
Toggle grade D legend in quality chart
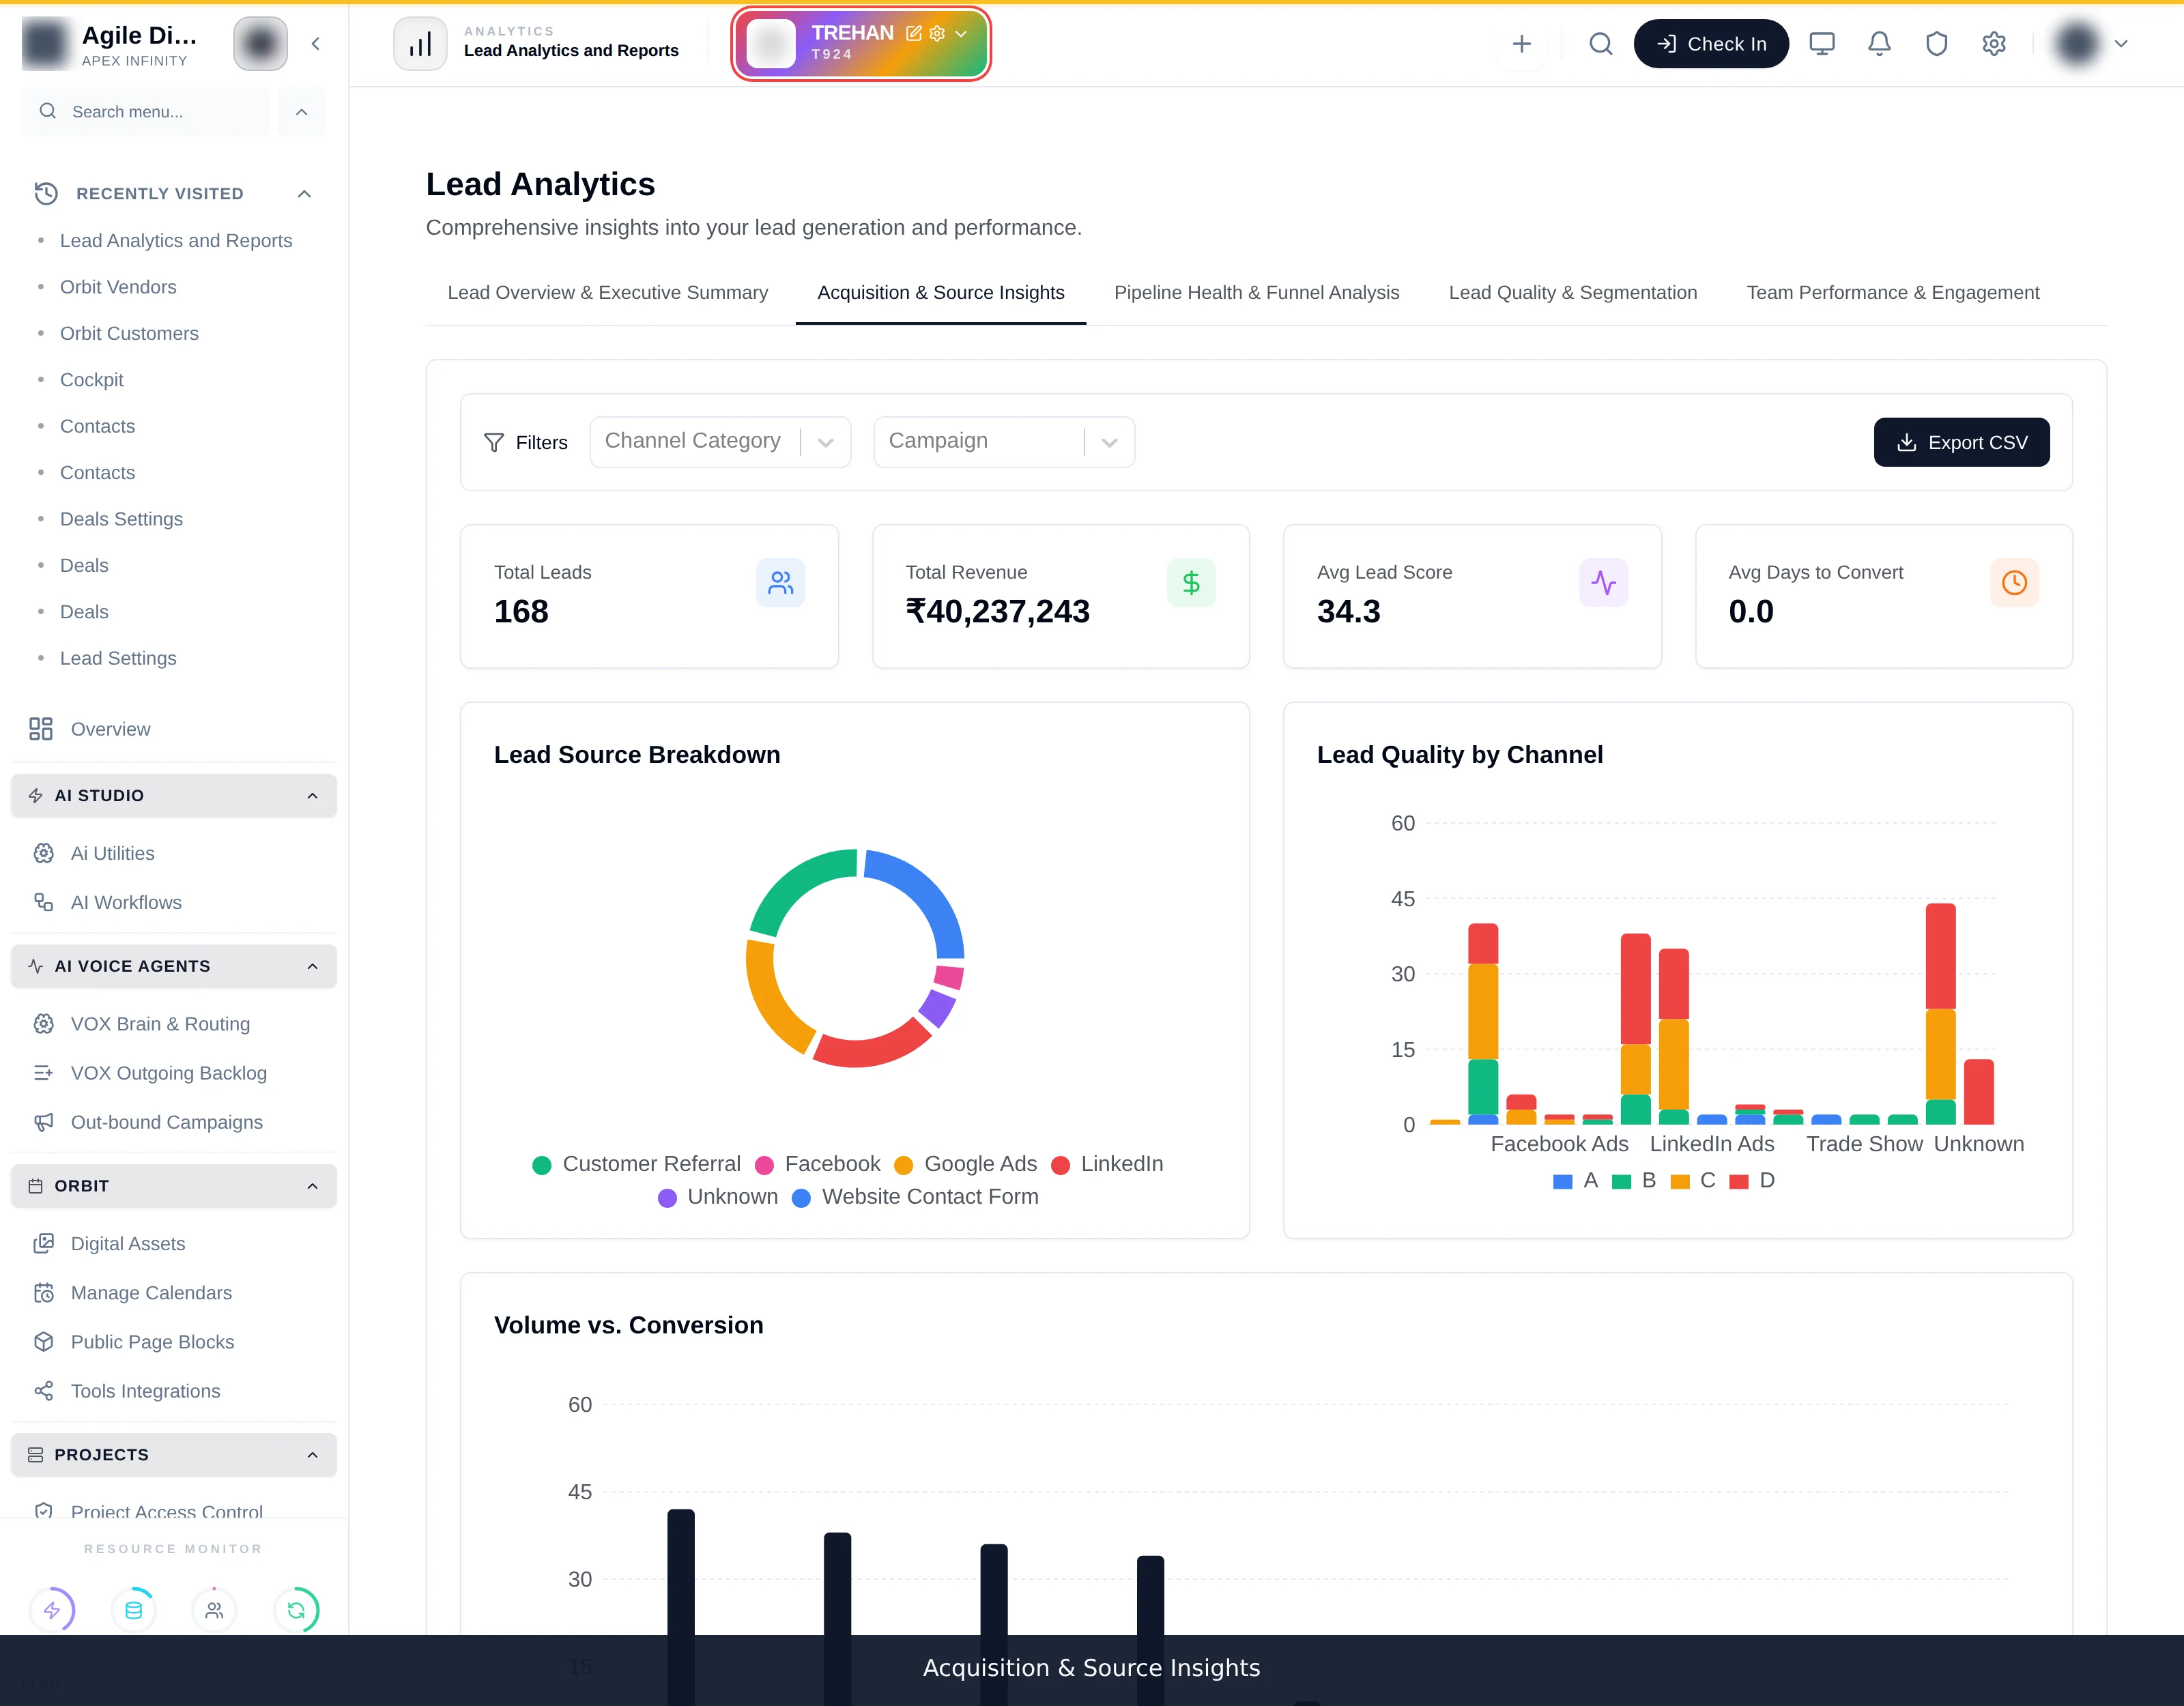[1752, 1181]
